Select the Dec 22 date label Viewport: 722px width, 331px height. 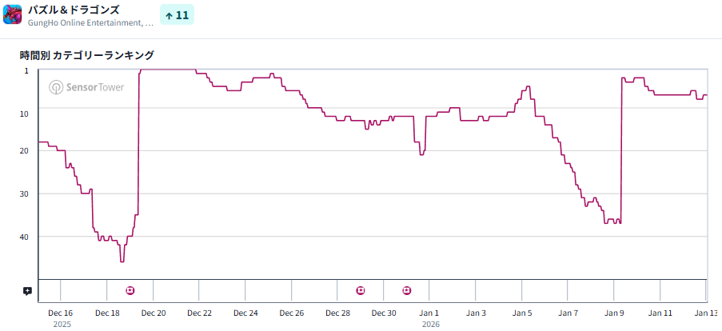click(x=199, y=313)
